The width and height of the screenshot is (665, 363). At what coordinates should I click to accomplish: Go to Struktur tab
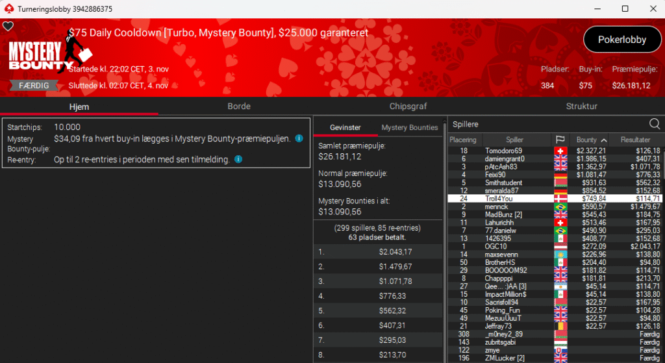tap(581, 106)
